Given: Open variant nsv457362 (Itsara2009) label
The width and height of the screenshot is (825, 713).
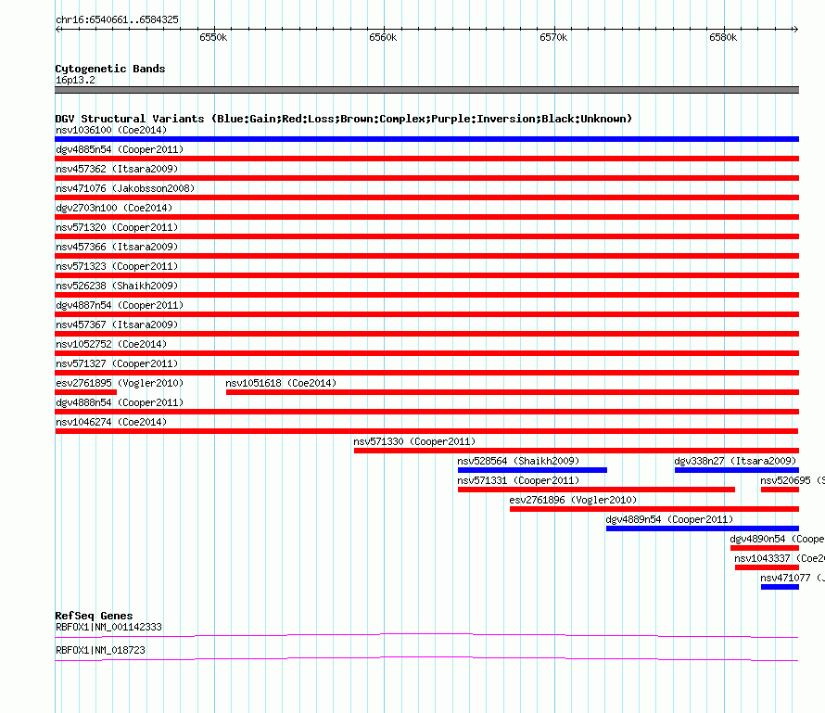Looking at the screenshot, I should coord(117,169).
